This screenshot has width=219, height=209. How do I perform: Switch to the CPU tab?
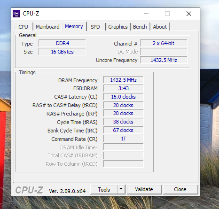[x=23, y=27]
